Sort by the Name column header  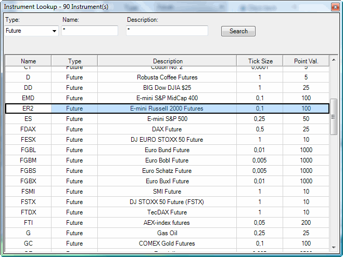(x=28, y=61)
